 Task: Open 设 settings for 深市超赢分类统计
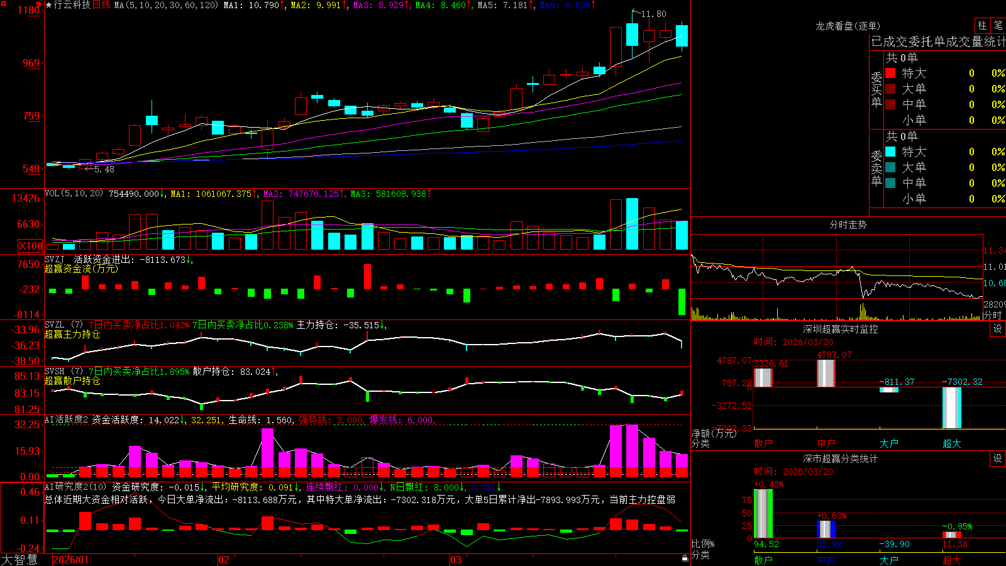[x=997, y=458]
